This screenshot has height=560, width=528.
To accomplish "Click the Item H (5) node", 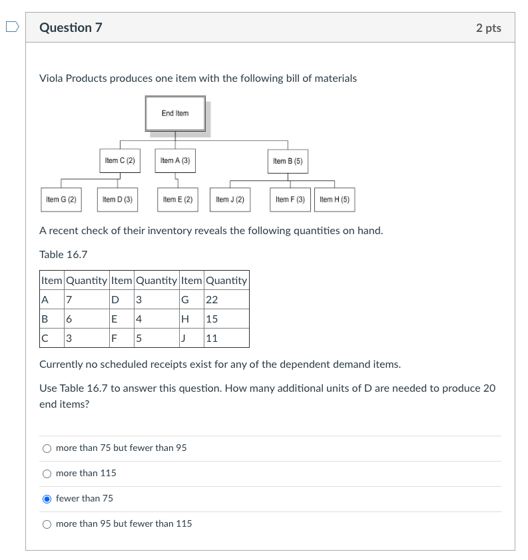I will click(335, 200).
